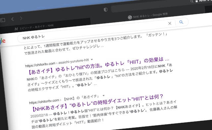The width and height of the screenshot is (212, 130).
Task: Open the Google logo homepage link
Action: pyautogui.click(x=2, y=41)
